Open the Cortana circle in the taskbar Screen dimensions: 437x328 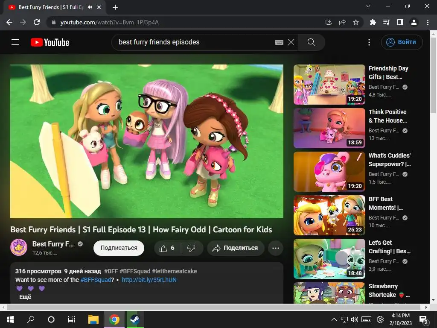pyautogui.click(x=51, y=319)
